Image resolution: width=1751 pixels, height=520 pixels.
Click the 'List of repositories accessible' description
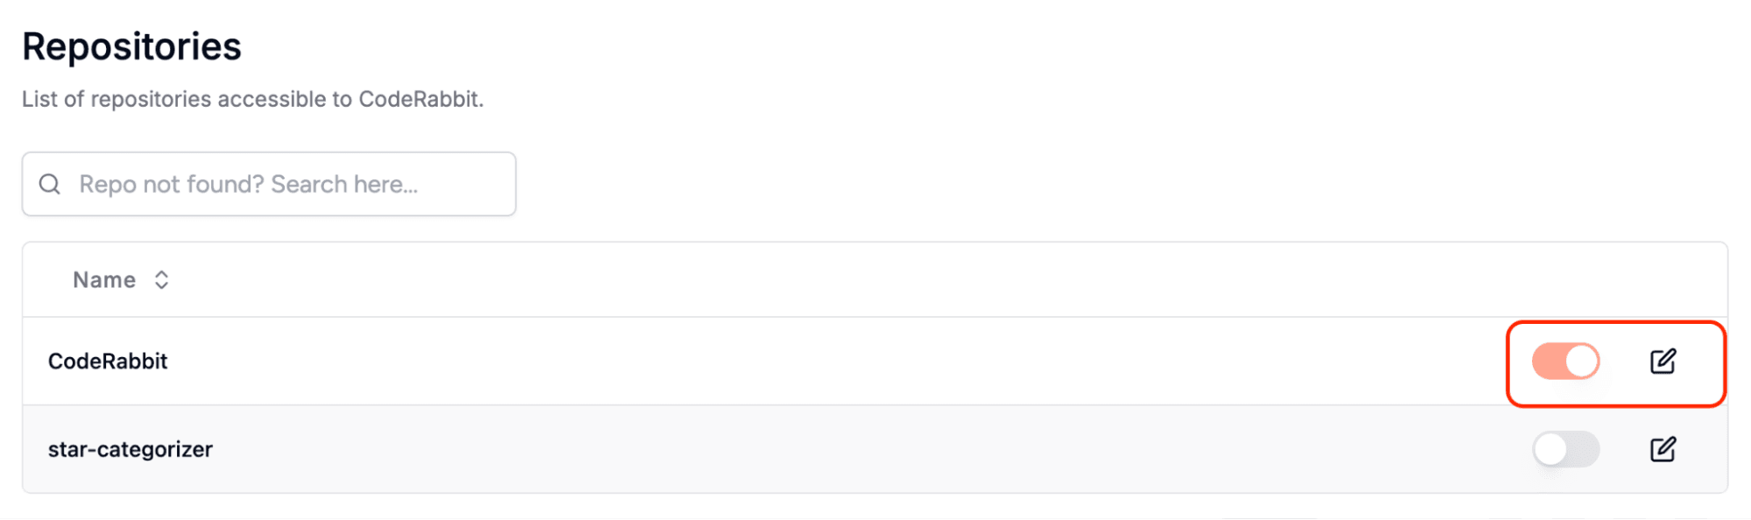(252, 99)
